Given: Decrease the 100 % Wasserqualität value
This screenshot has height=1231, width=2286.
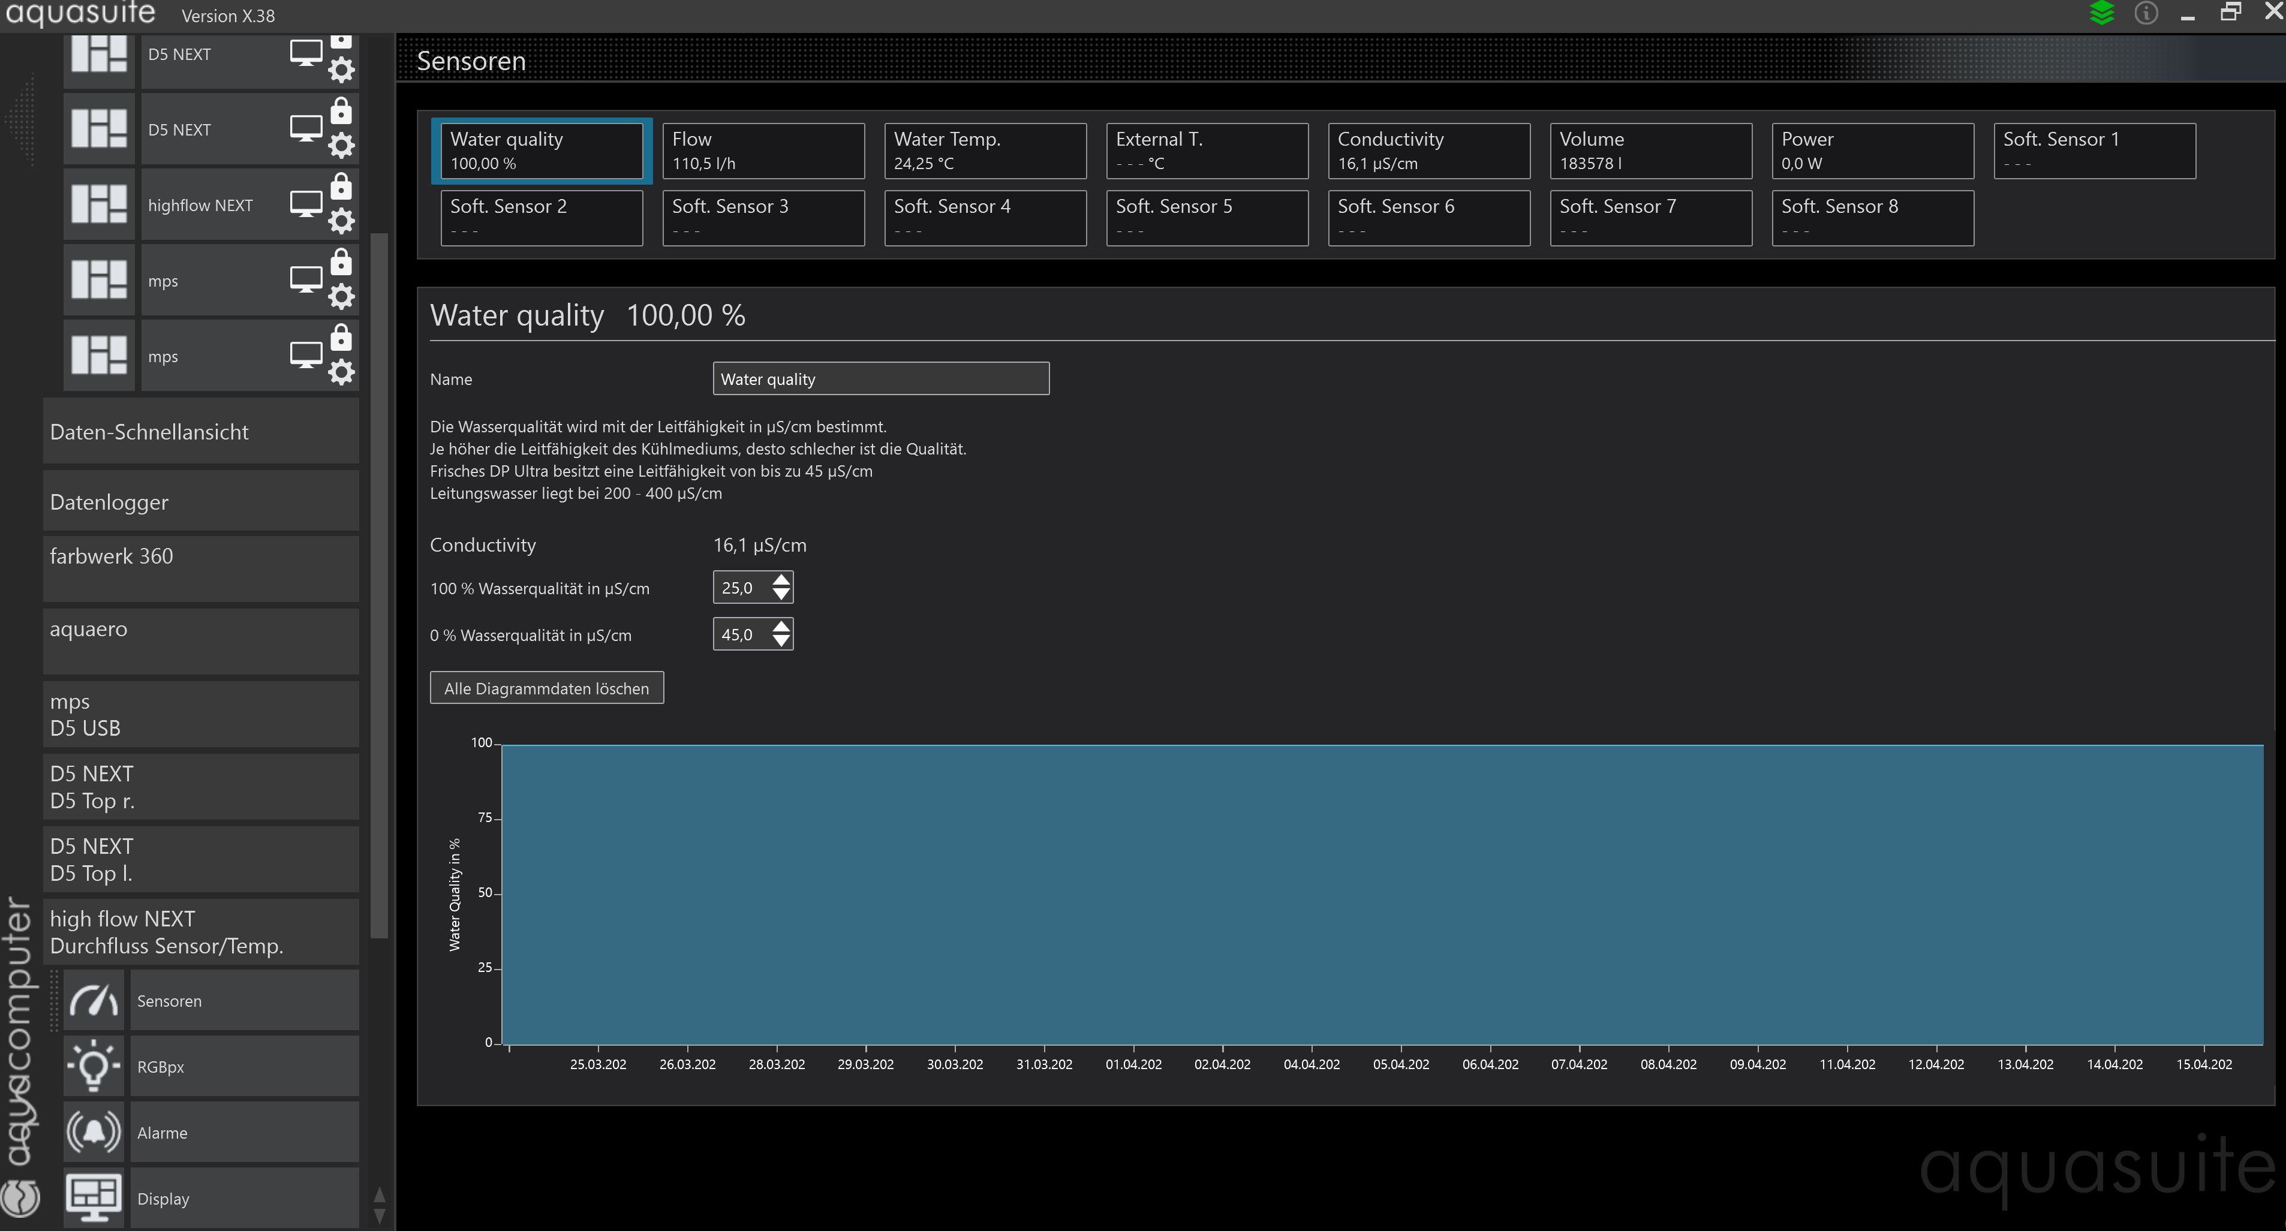Looking at the screenshot, I should (781, 595).
